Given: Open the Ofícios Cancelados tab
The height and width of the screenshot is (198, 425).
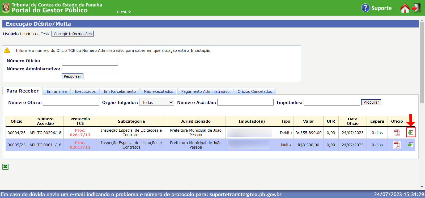Looking at the screenshot, I should pyautogui.click(x=255, y=91).
